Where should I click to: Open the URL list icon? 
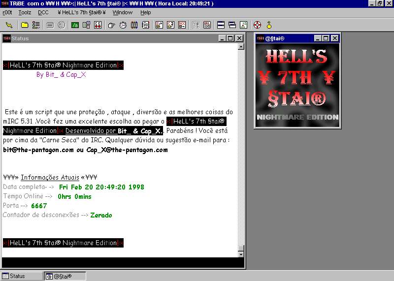click(207, 25)
